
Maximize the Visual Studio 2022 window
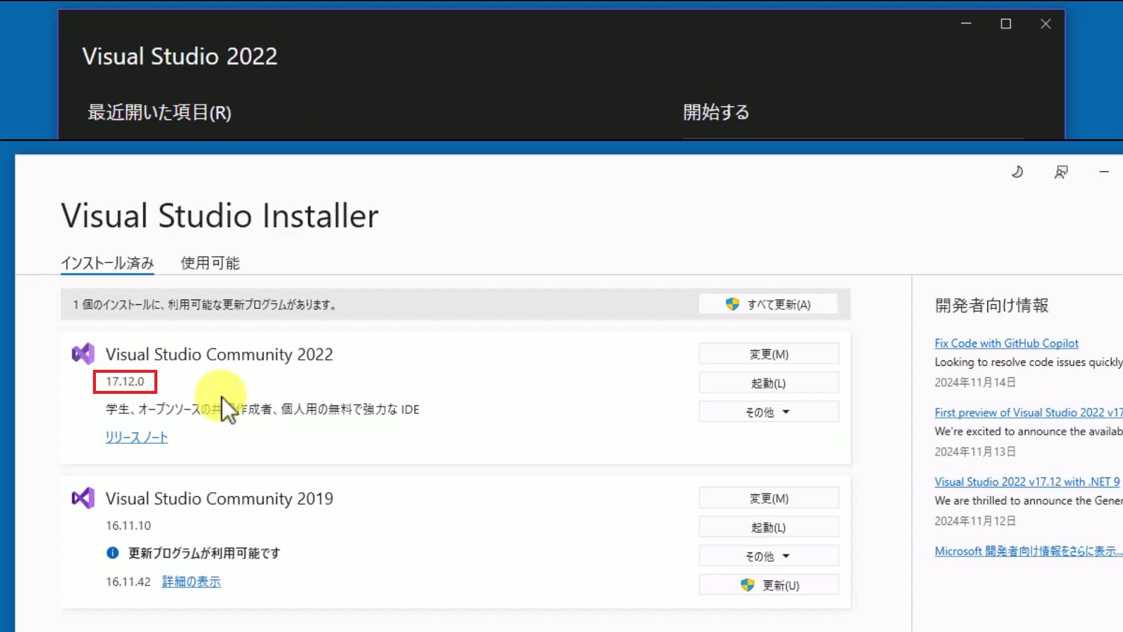pos(1006,24)
